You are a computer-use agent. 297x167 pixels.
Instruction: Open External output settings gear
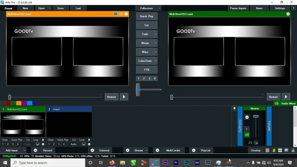[92, 150]
